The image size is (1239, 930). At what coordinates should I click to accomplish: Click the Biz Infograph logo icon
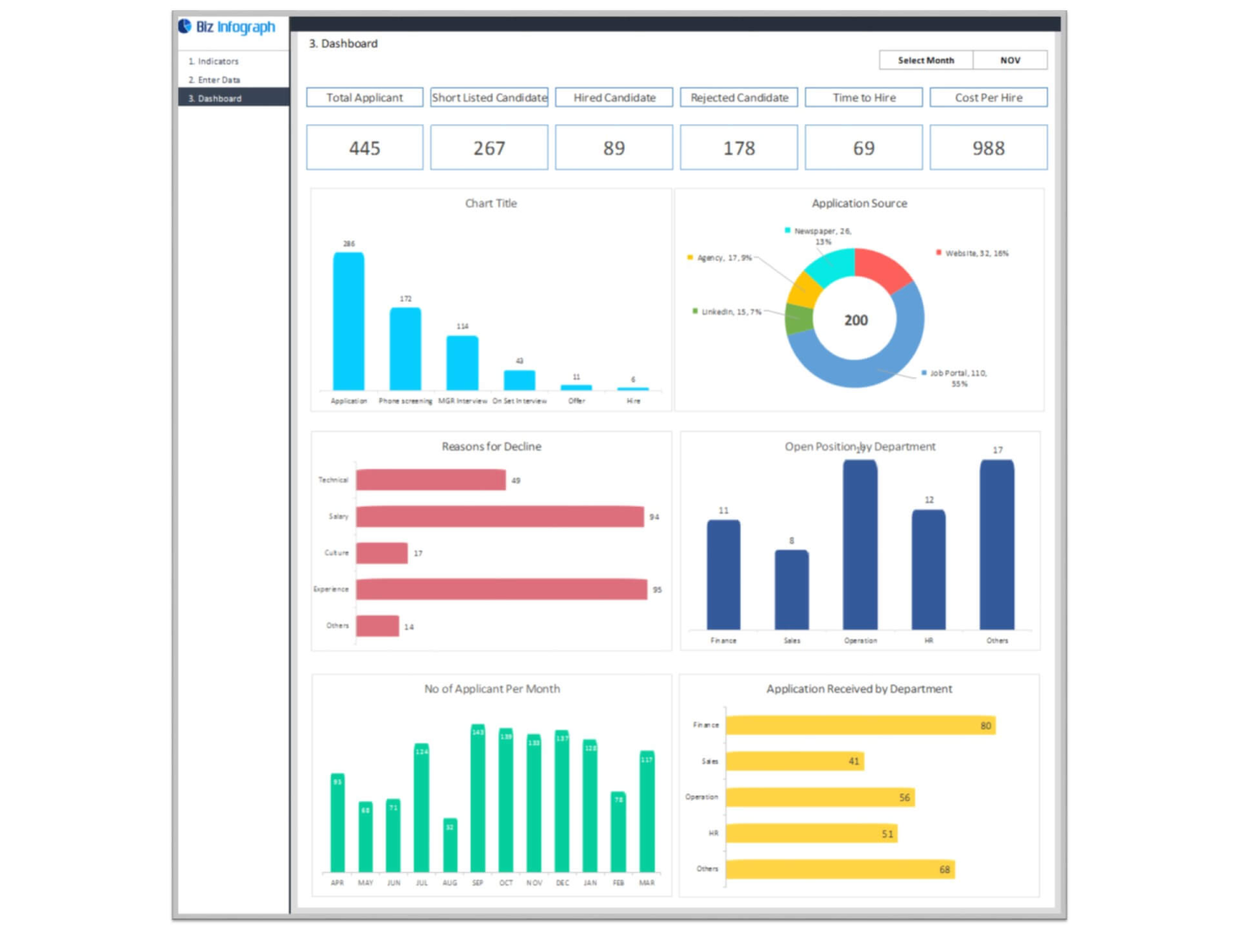[x=185, y=26]
